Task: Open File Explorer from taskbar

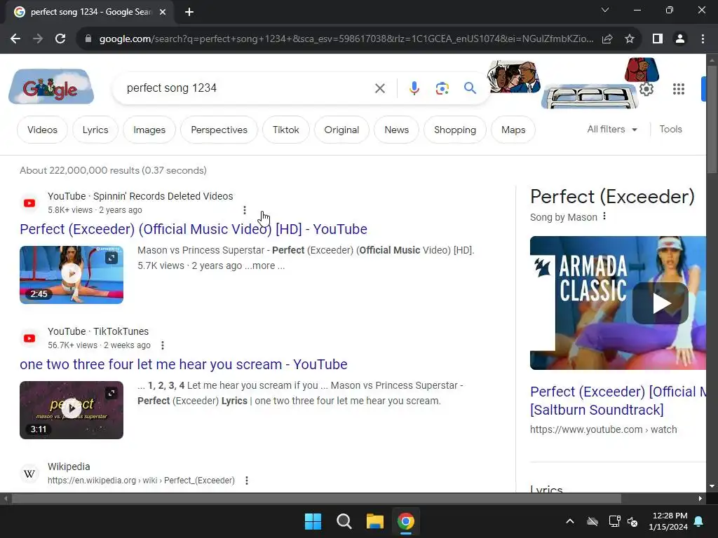Action: coord(374,521)
